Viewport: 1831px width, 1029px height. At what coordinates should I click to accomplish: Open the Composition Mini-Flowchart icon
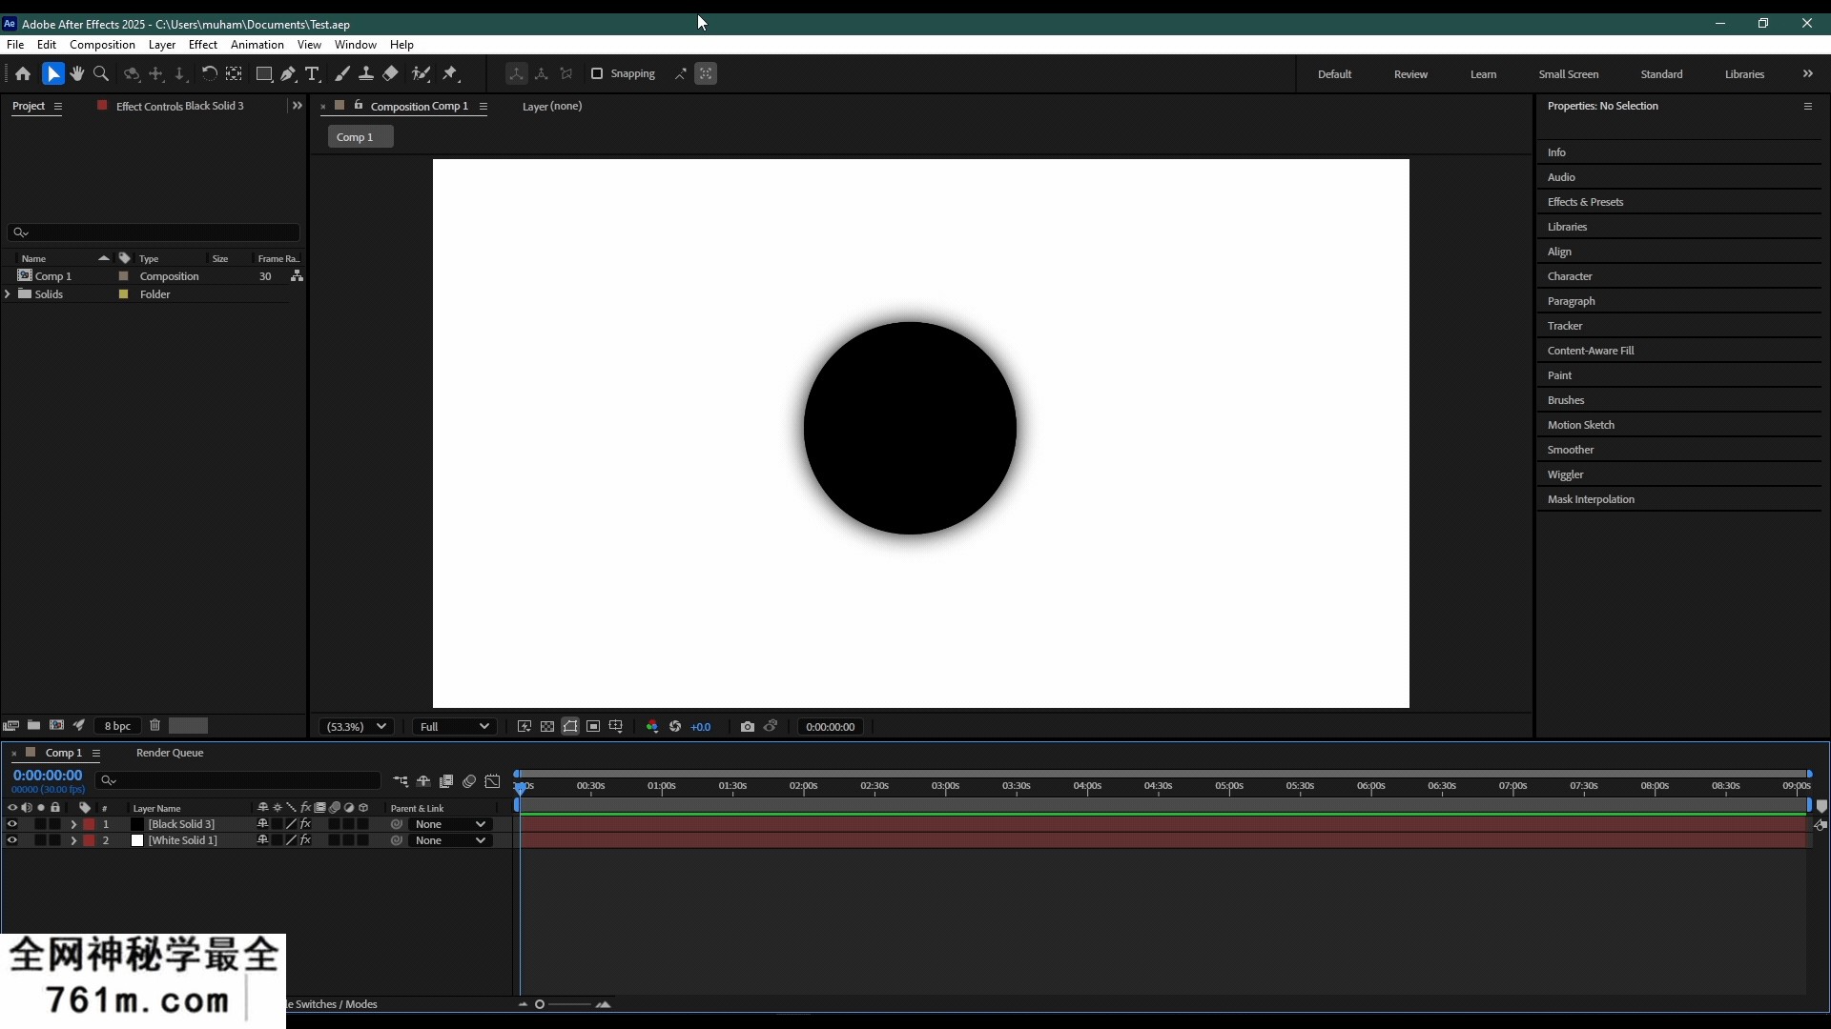401,781
